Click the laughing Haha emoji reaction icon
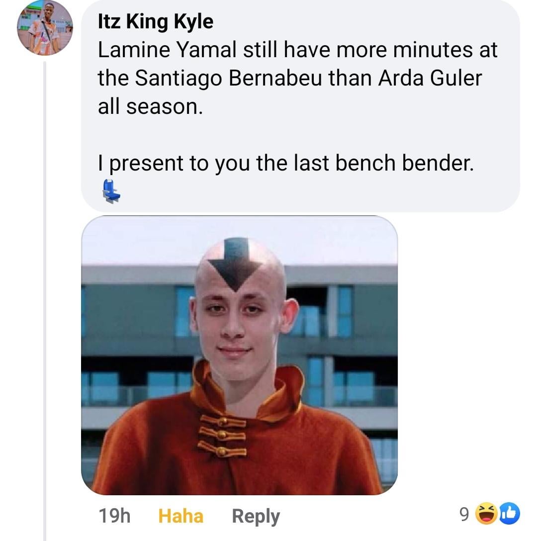Viewport: 537px width, 541px height. [487, 513]
